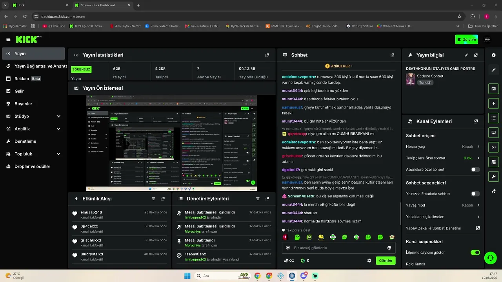
Task: Insert the yellow duck emote
Action: pyautogui.click(x=321, y=237)
